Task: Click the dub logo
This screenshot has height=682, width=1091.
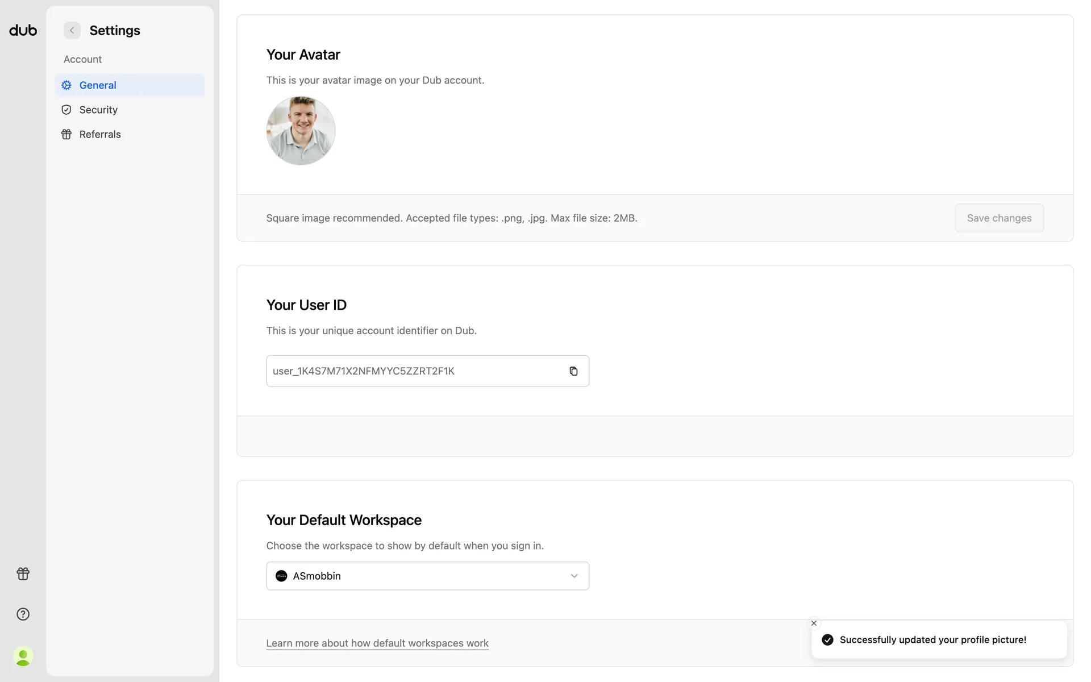Action: pos(23,30)
